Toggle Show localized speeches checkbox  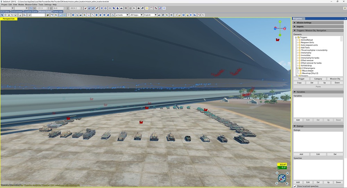click(x=295, y=186)
